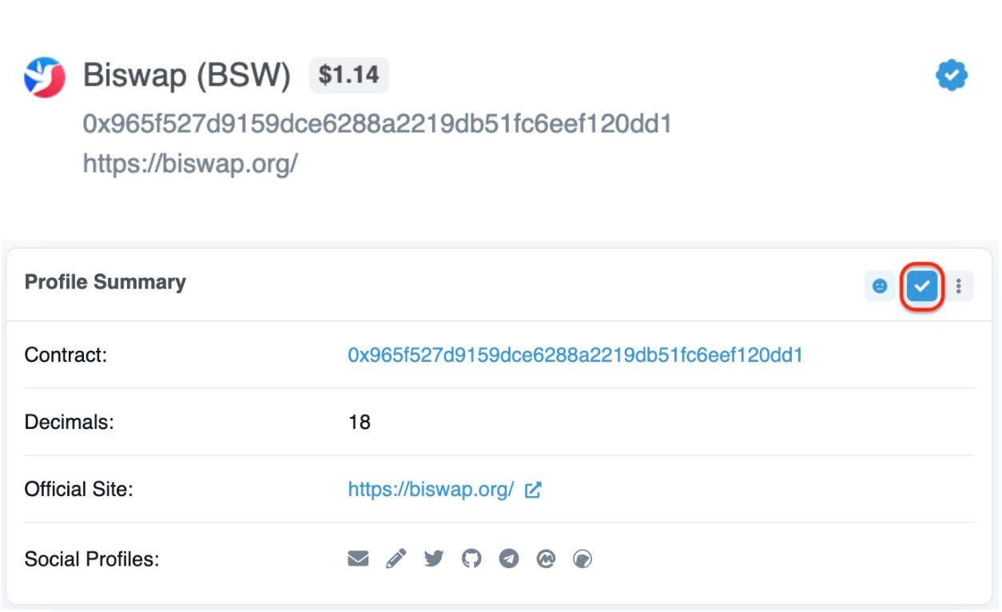Click the Biswap (BSW) title text

186,76
